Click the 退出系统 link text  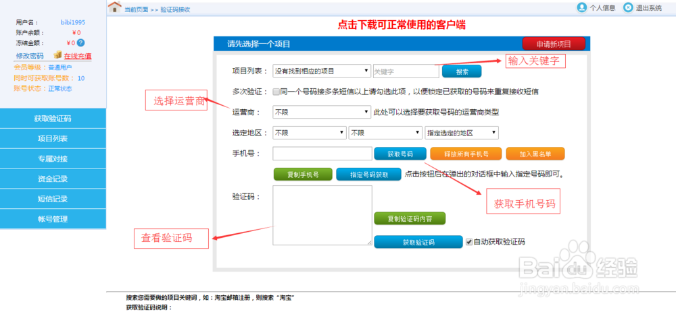[x=649, y=7]
